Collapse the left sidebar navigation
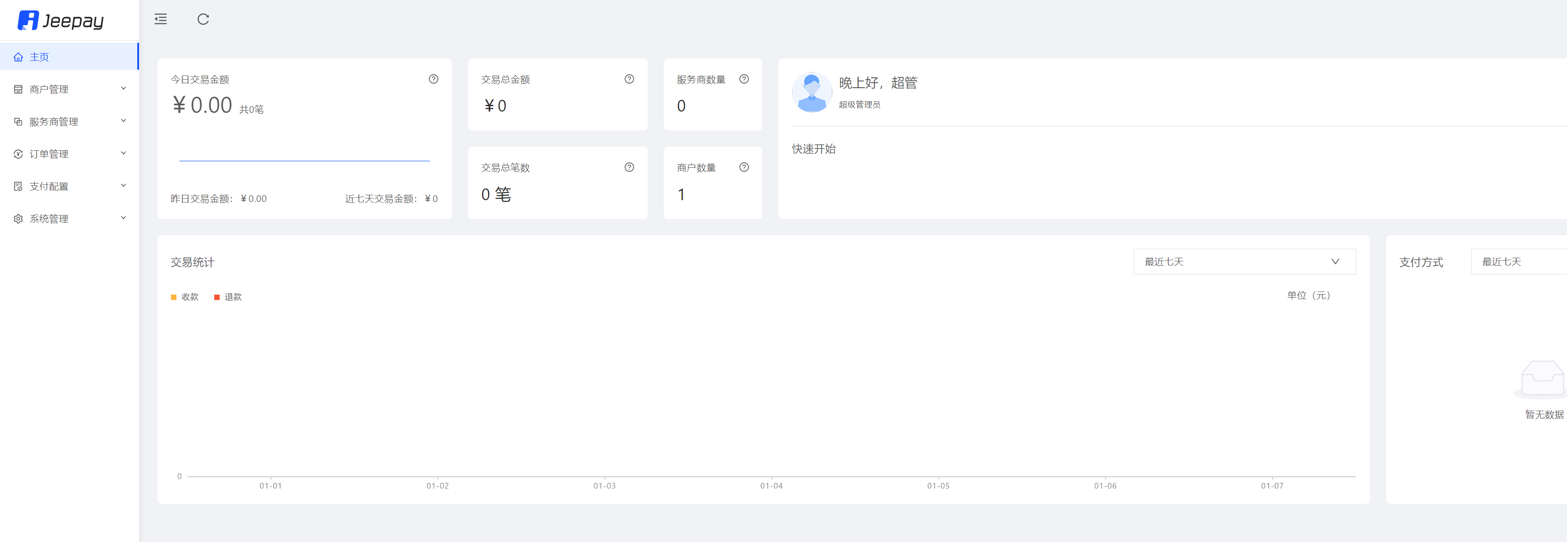This screenshot has height=542, width=1567. click(x=160, y=19)
